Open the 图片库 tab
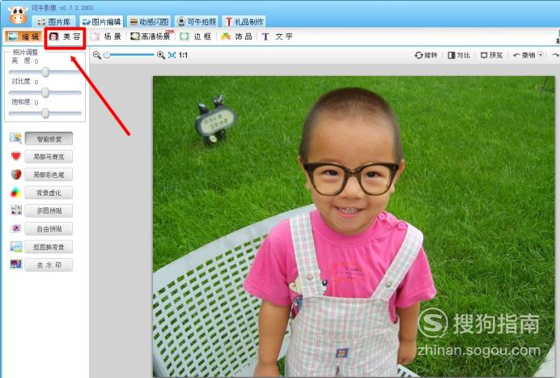The image size is (560, 378). (x=53, y=22)
